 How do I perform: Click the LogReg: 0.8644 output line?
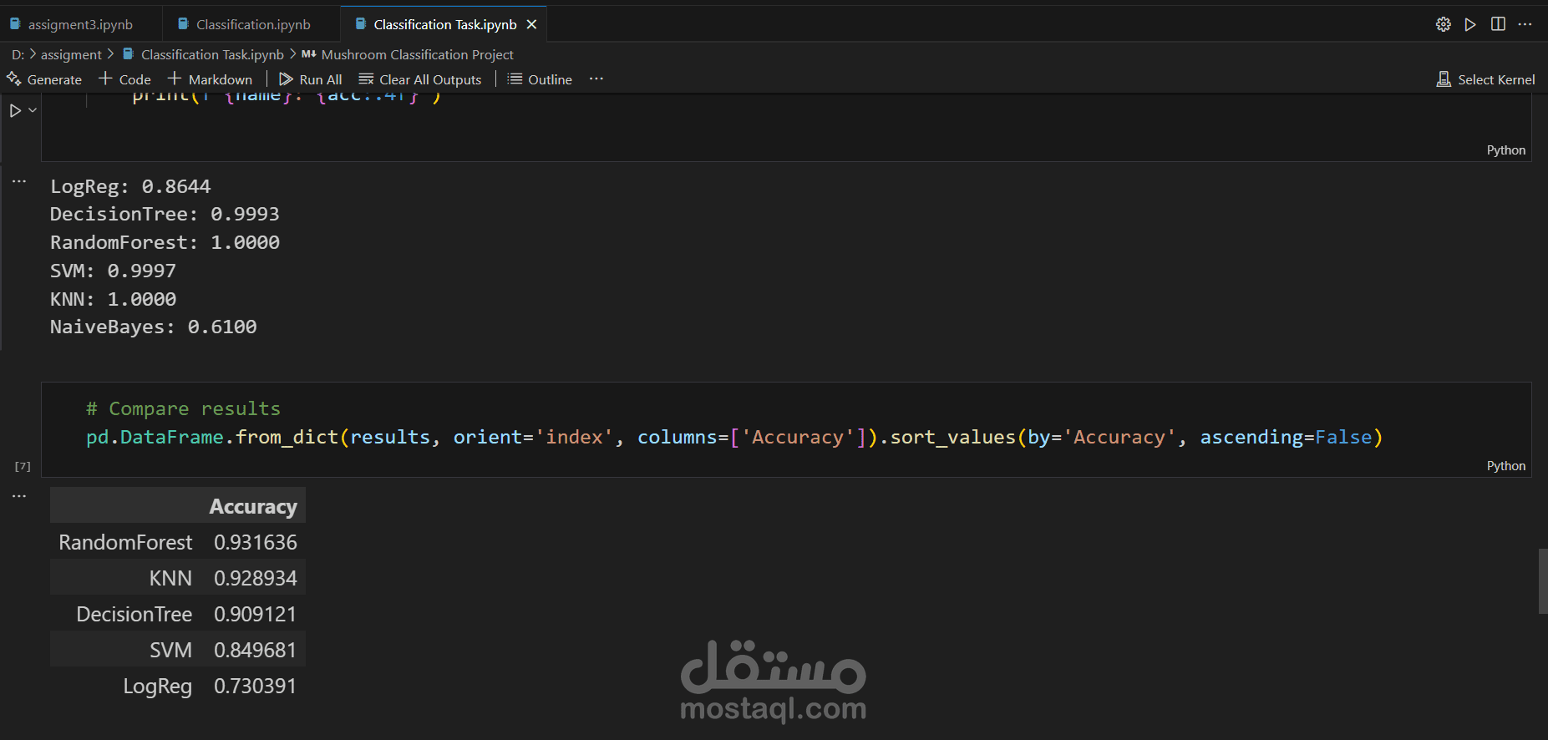[130, 186]
